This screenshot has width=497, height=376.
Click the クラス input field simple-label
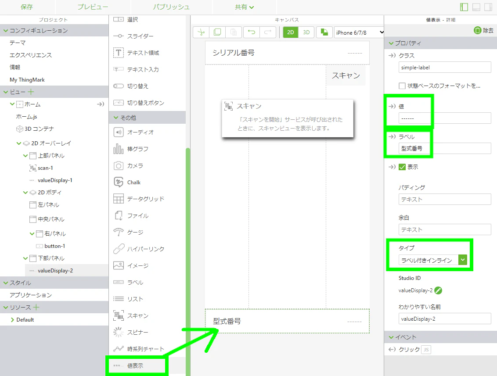point(445,68)
